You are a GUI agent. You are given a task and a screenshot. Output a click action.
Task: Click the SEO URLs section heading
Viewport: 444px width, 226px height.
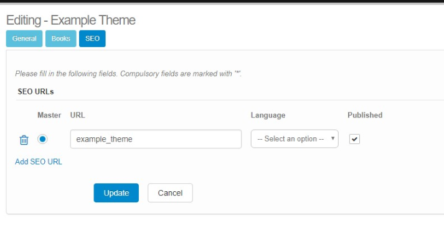click(35, 92)
